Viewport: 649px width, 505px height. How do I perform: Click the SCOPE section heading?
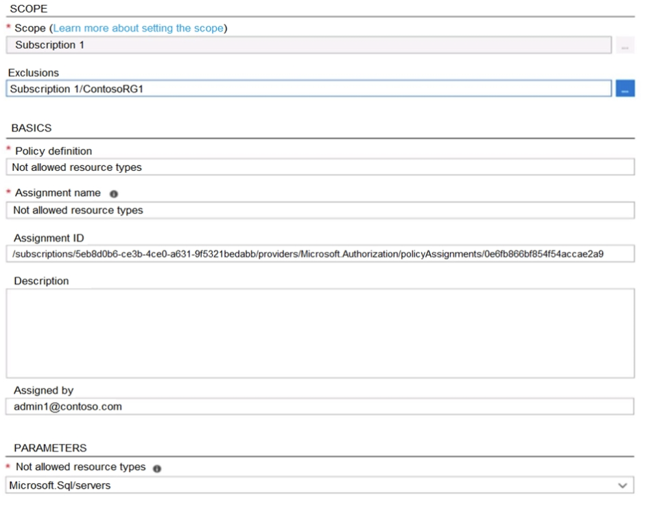pos(29,9)
